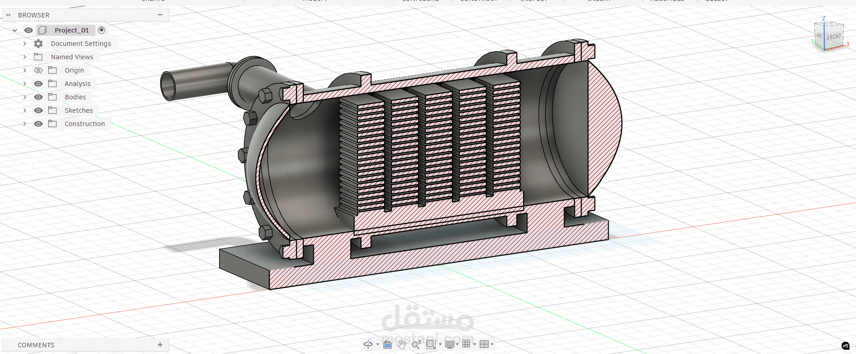Click the Zoom Window fit icon
The height and width of the screenshot is (354, 856).
431,344
